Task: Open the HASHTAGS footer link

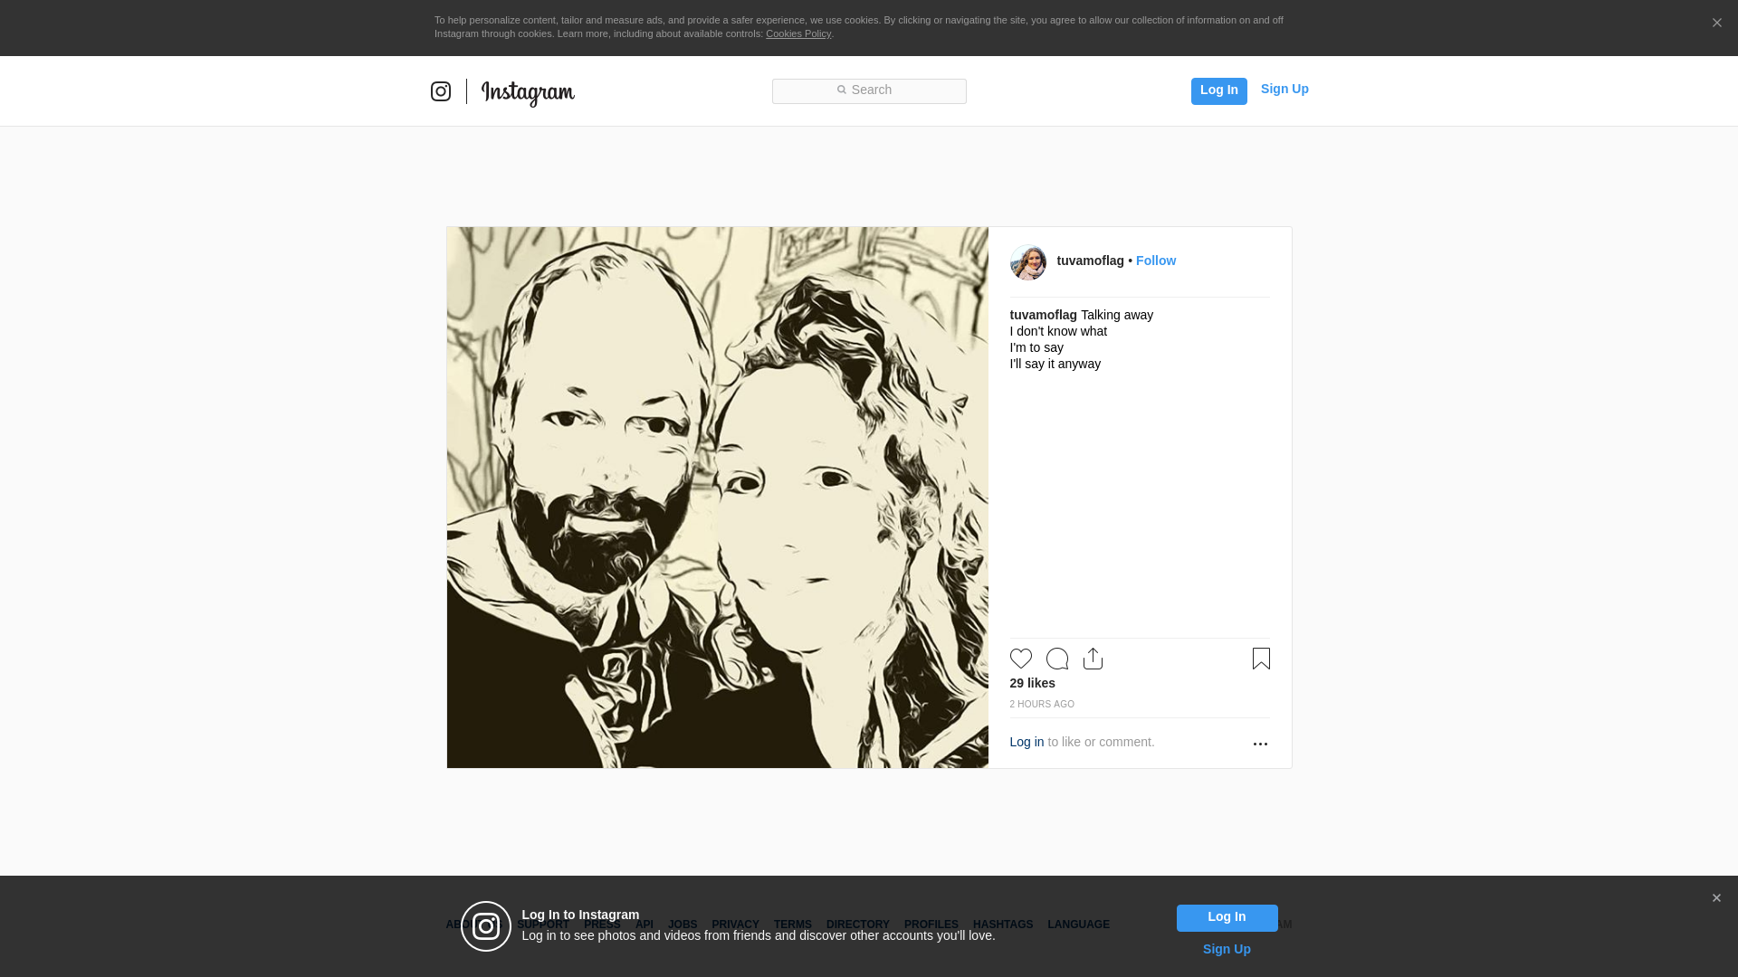Action: coord(1003,925)
